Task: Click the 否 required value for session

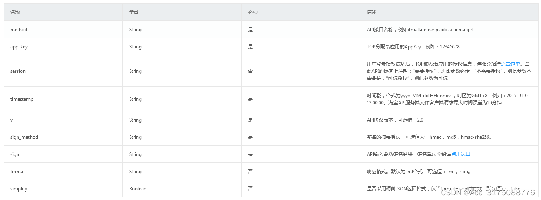Action: tap(250, 71)
